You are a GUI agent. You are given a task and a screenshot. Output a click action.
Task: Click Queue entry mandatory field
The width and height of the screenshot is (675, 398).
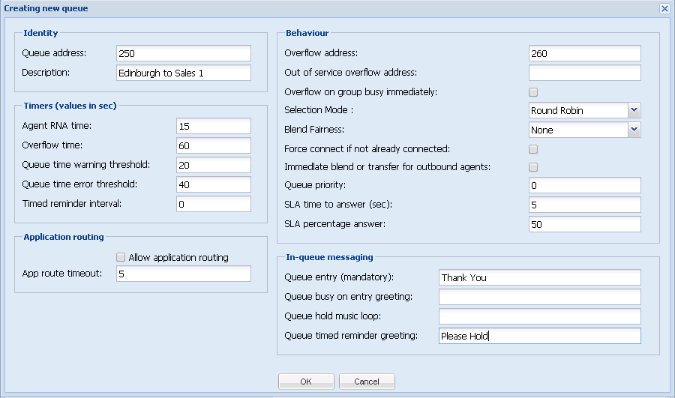(540, 277)
